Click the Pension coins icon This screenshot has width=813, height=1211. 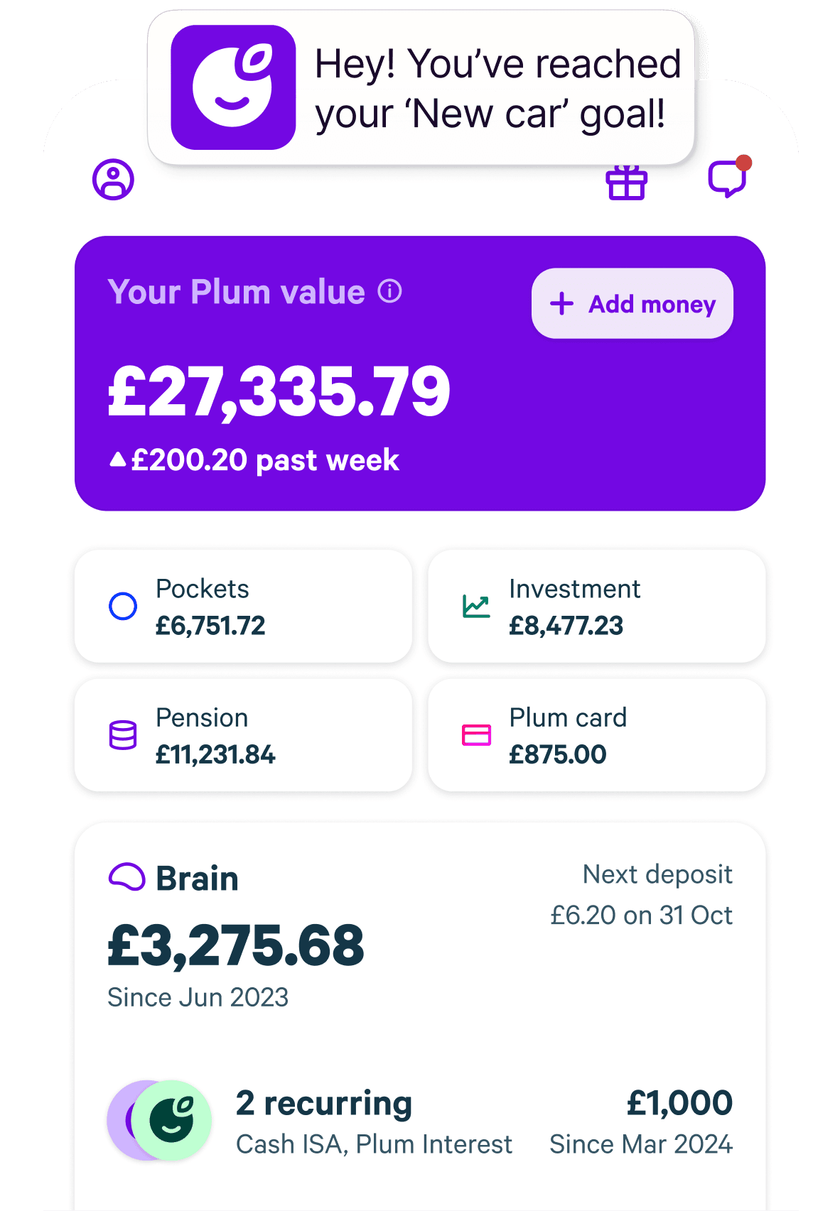pos(123,735)
